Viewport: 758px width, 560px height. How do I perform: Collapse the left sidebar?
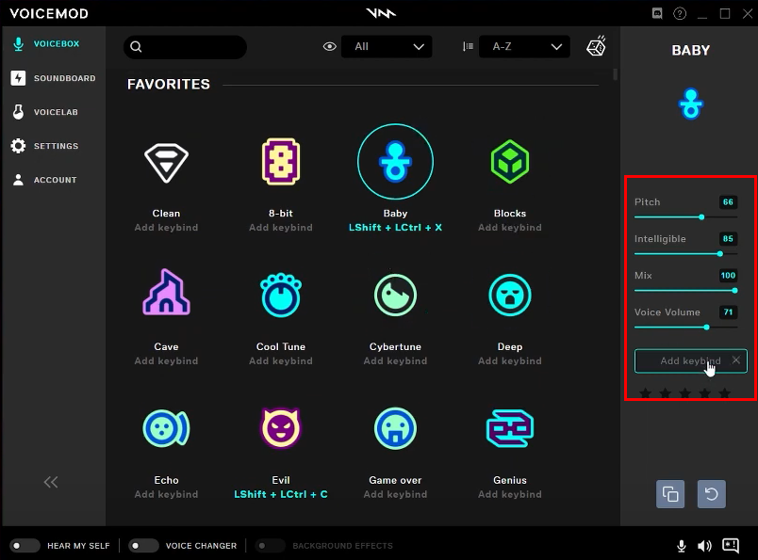pos(50,482)
